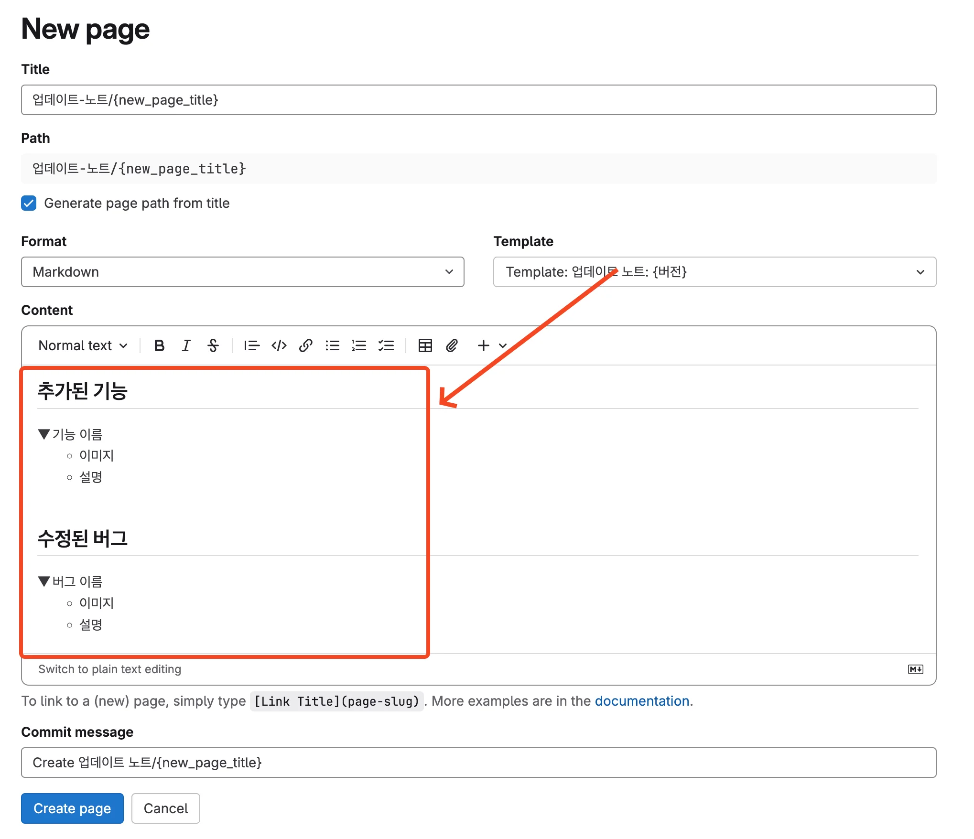
Task: Apply italic text formatting
Action: point(186,345)
